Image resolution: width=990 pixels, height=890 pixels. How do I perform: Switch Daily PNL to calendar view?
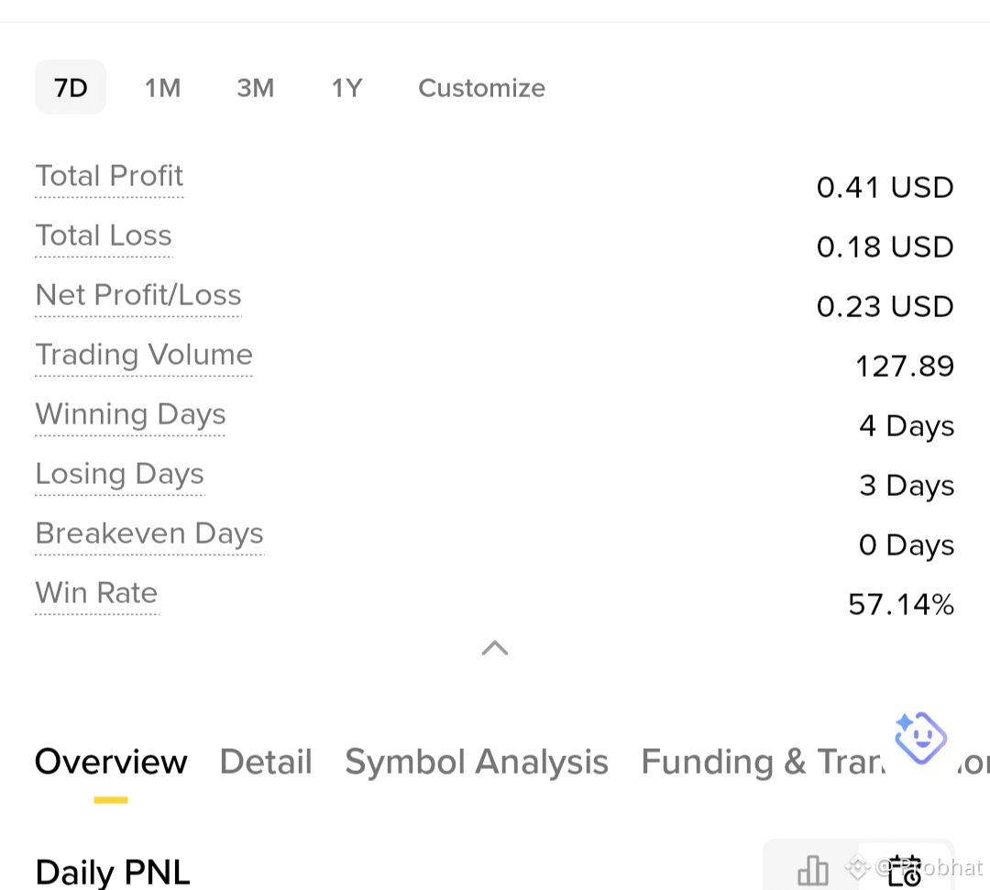(905, 870)
